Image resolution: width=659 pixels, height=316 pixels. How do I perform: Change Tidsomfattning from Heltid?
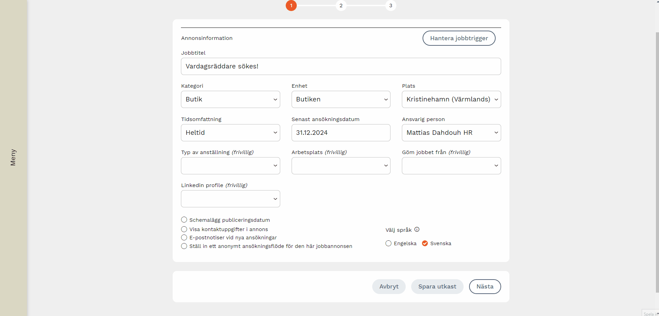coord(230,133)
